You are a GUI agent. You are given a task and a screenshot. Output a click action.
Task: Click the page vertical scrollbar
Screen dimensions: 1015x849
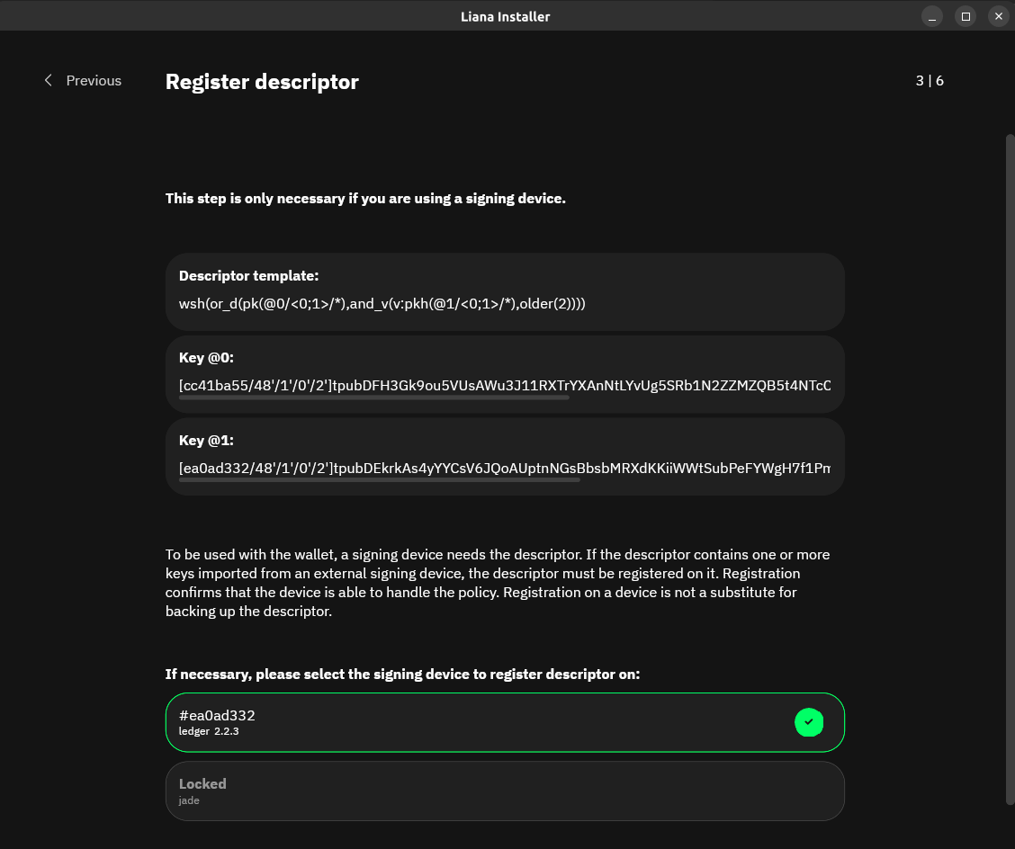[1010, 469]
